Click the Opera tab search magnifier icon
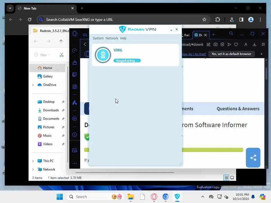 pyautogui.click(x=231, y=34)
